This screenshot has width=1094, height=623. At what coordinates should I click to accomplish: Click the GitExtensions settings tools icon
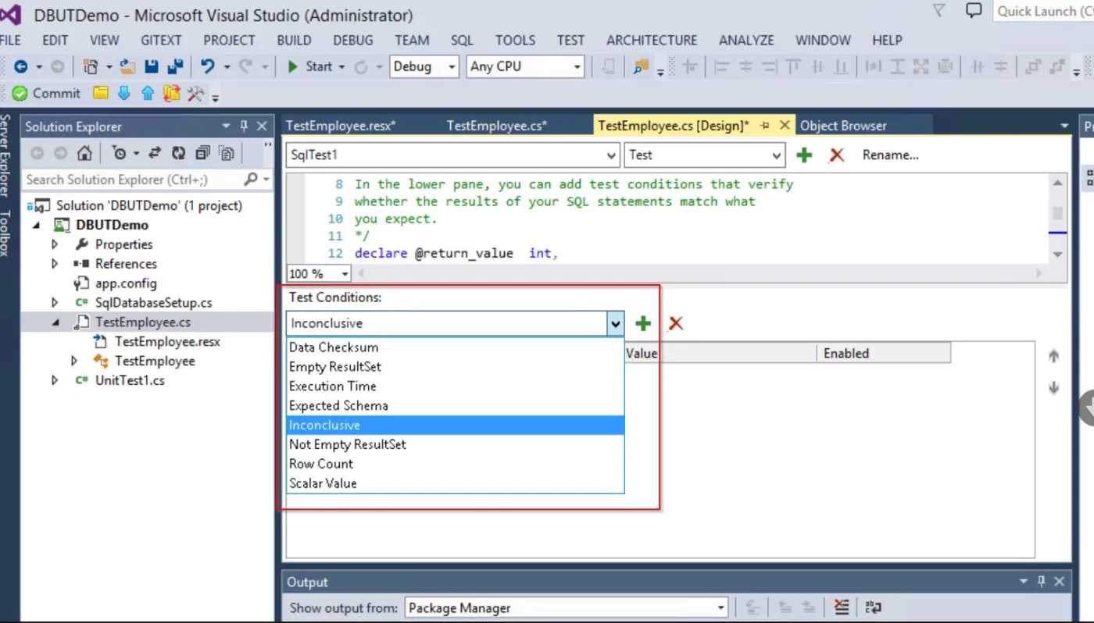click(195, 94)
